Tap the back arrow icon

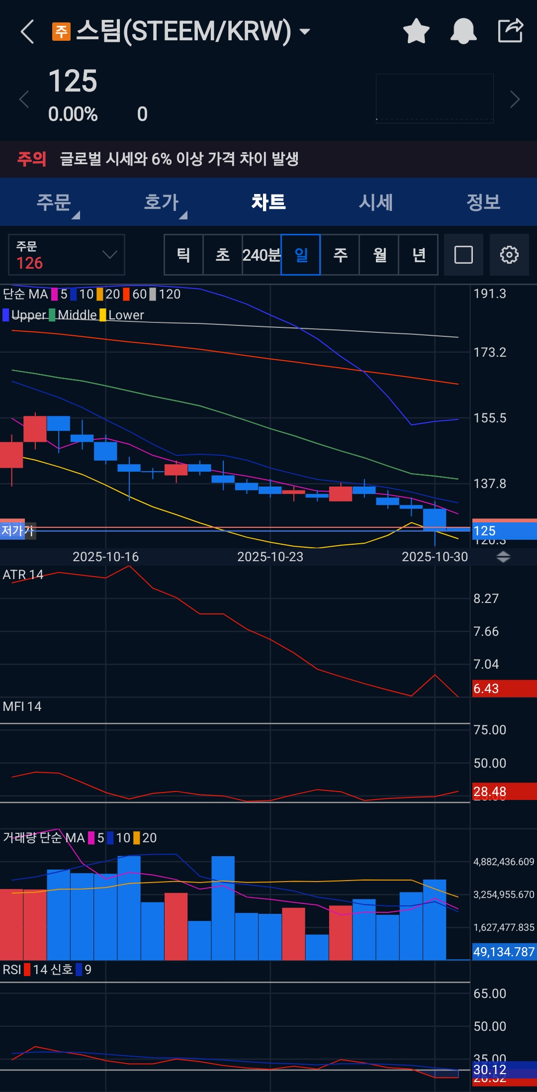28,31
